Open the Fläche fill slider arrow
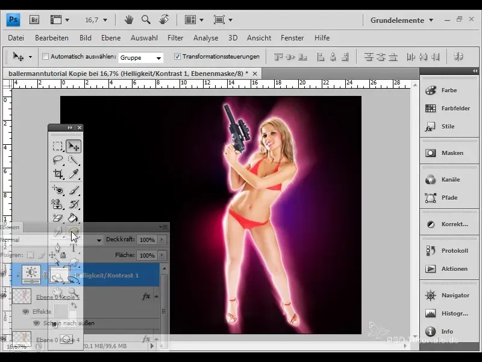The image size is (482, 362). coord(162,255)
